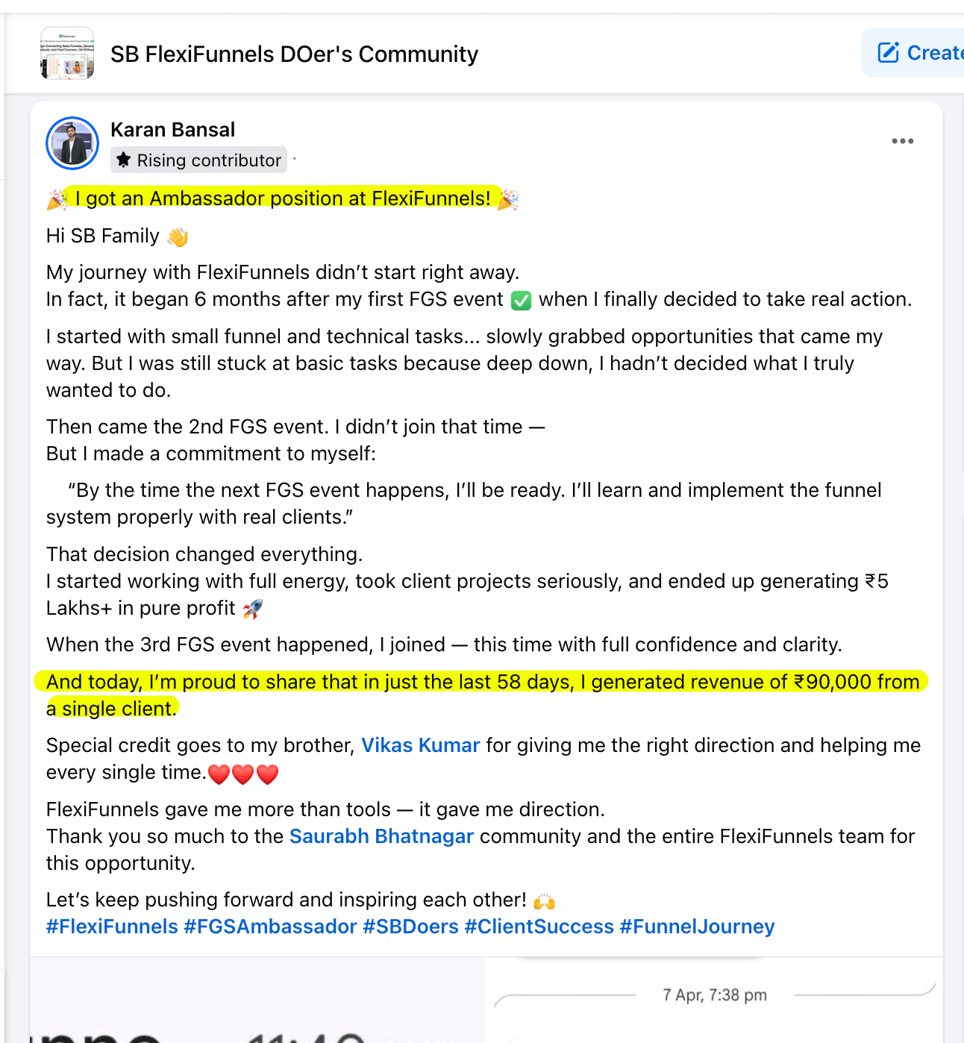Click the red hearts emoji
The height and width of the screenshot is (1043, 964).
243,774
